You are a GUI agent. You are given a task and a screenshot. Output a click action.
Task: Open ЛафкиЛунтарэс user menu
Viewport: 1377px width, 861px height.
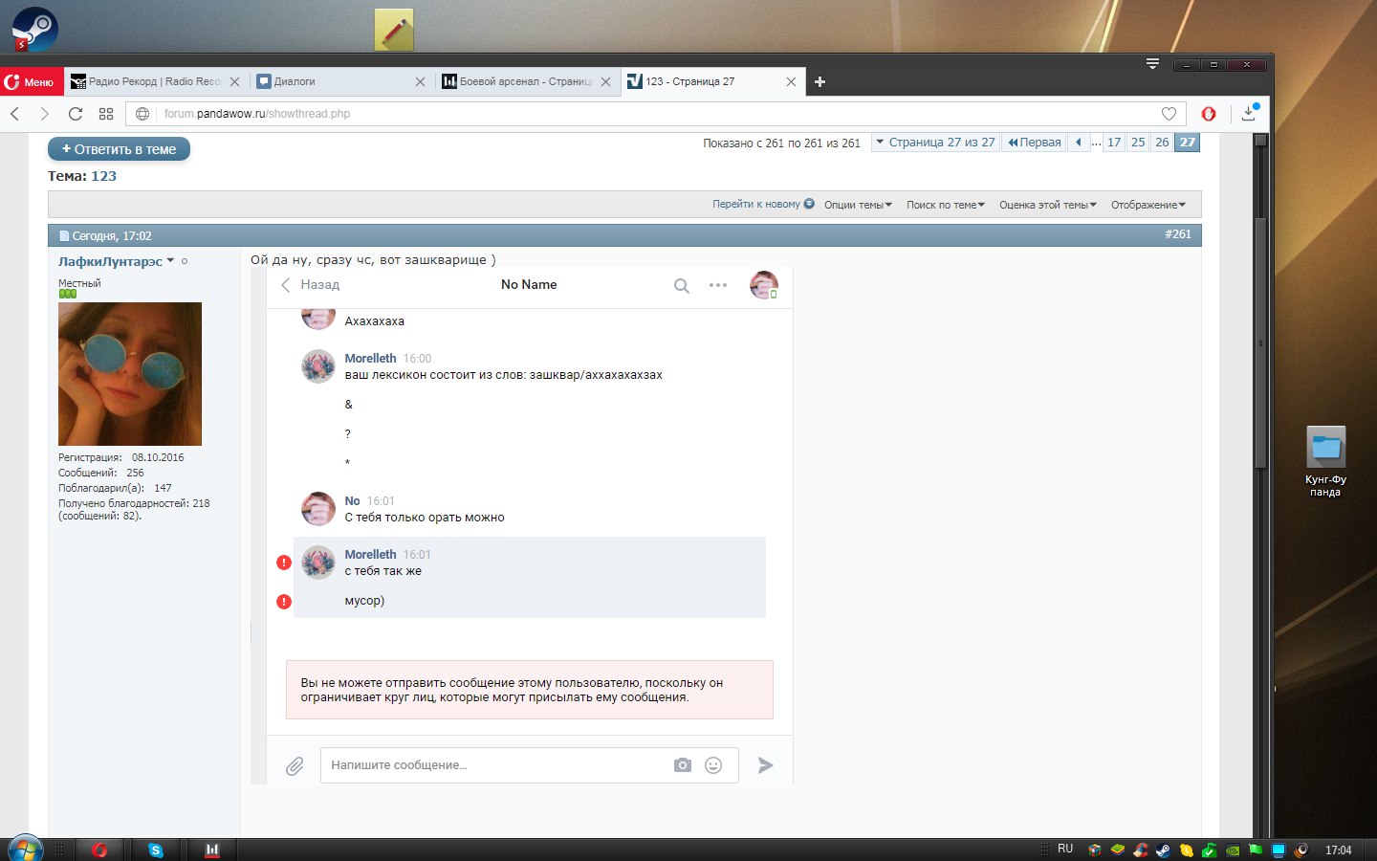(117, 261)
